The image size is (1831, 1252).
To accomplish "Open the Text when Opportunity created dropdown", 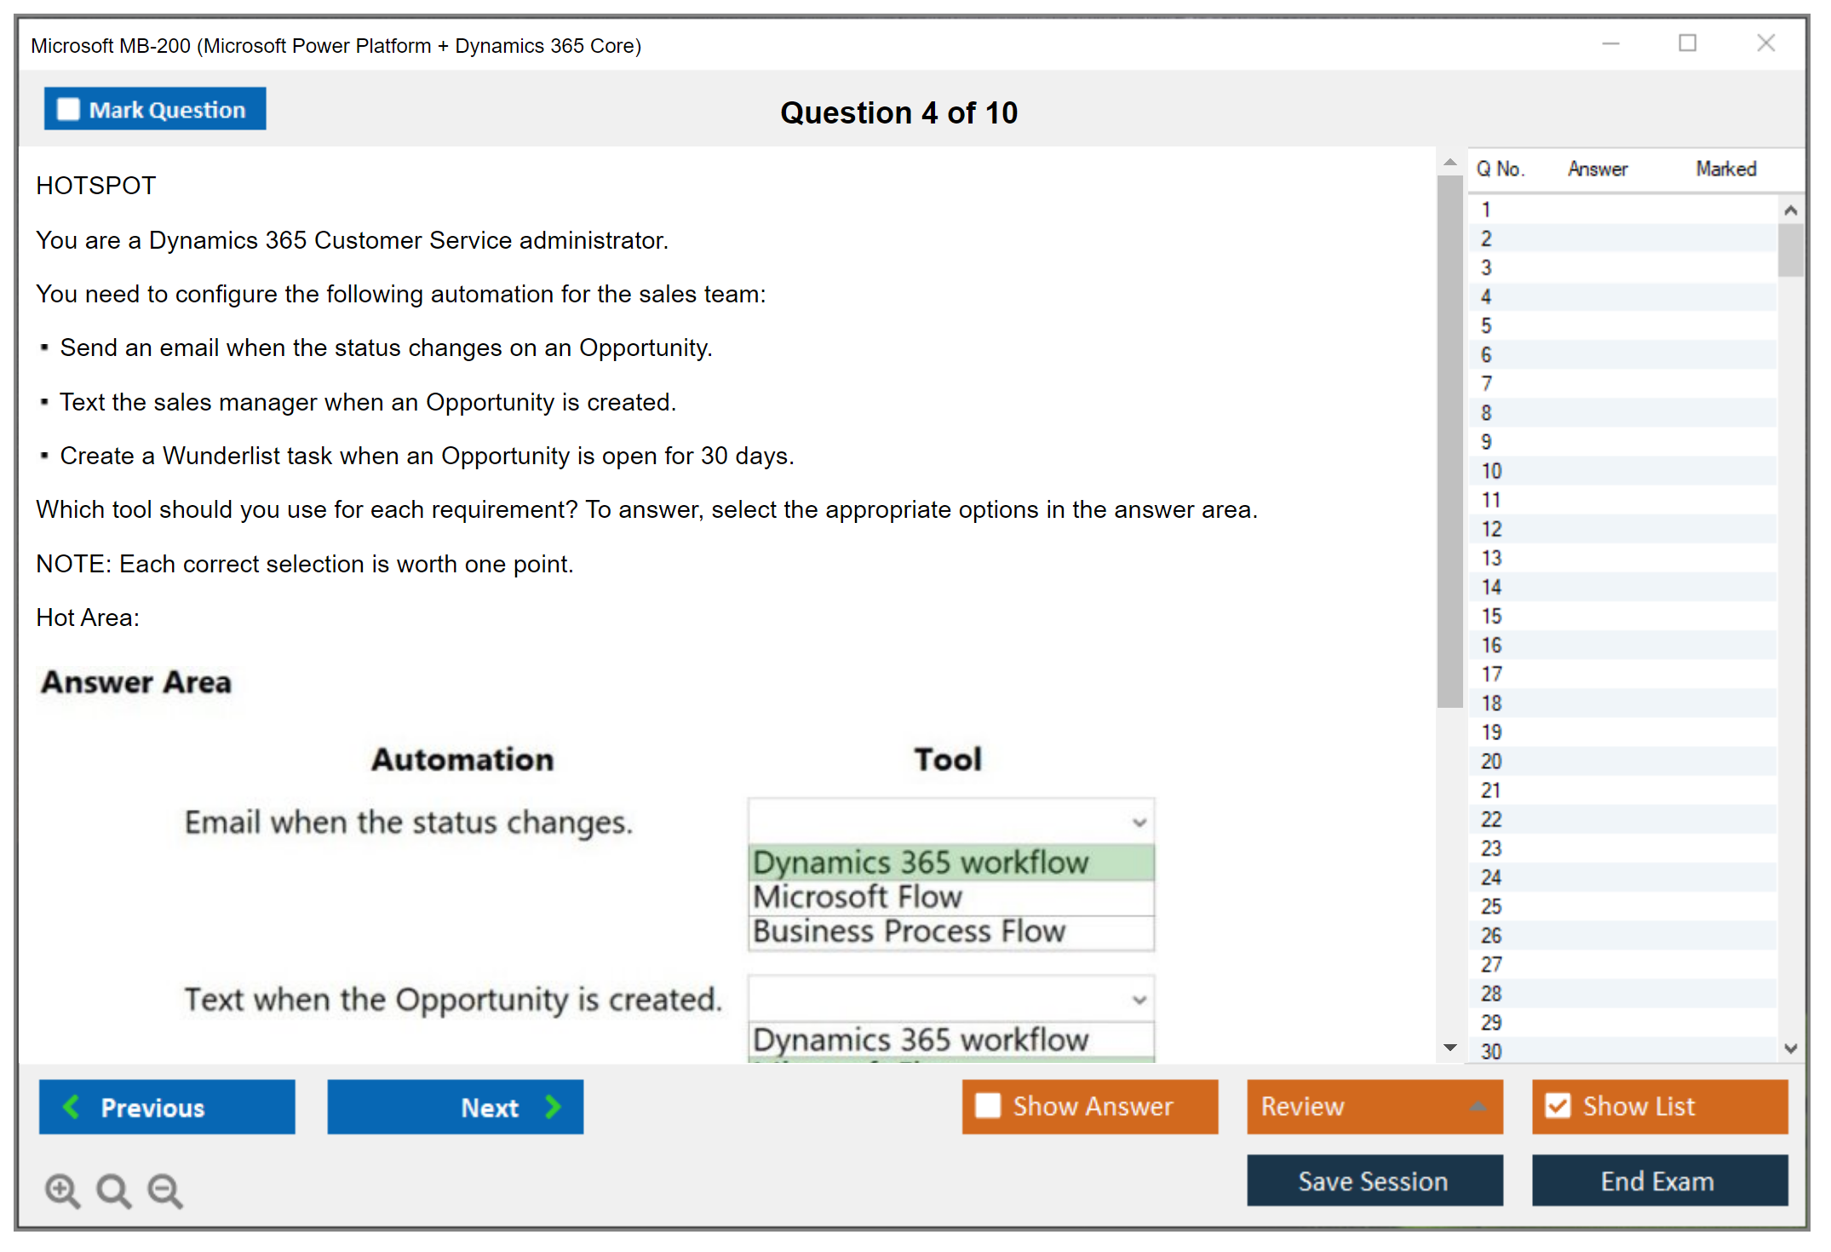I will coord(1139,1000).
